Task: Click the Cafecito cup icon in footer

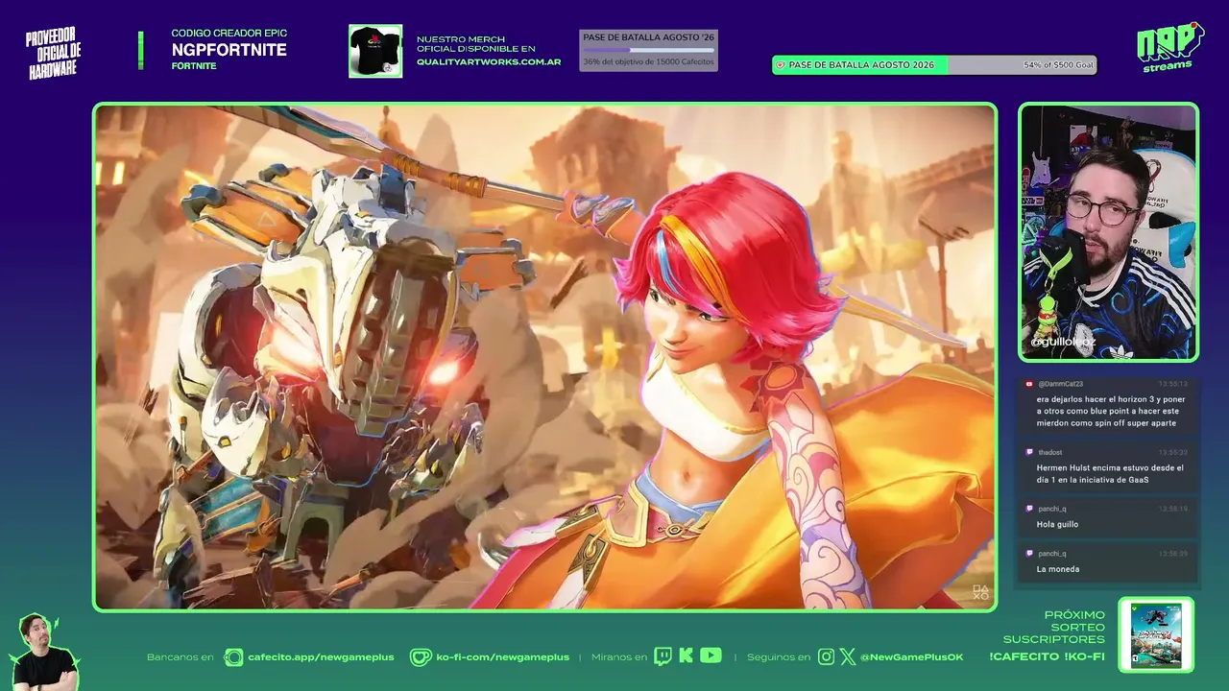Action: [x=233, y=657]
